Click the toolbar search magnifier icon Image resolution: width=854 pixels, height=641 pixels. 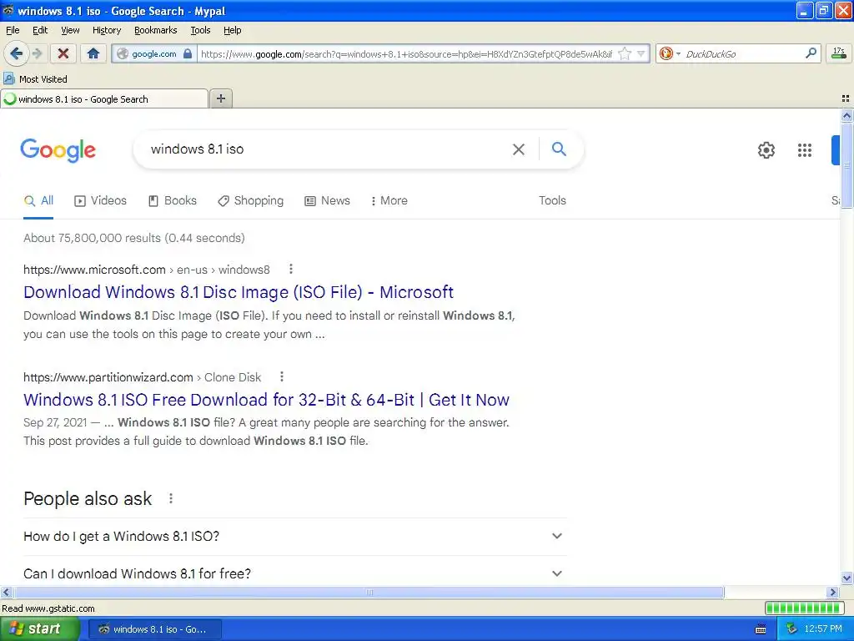811,53
